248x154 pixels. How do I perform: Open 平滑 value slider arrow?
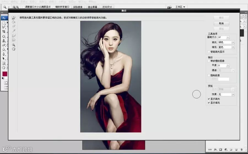tap(228, 65)
